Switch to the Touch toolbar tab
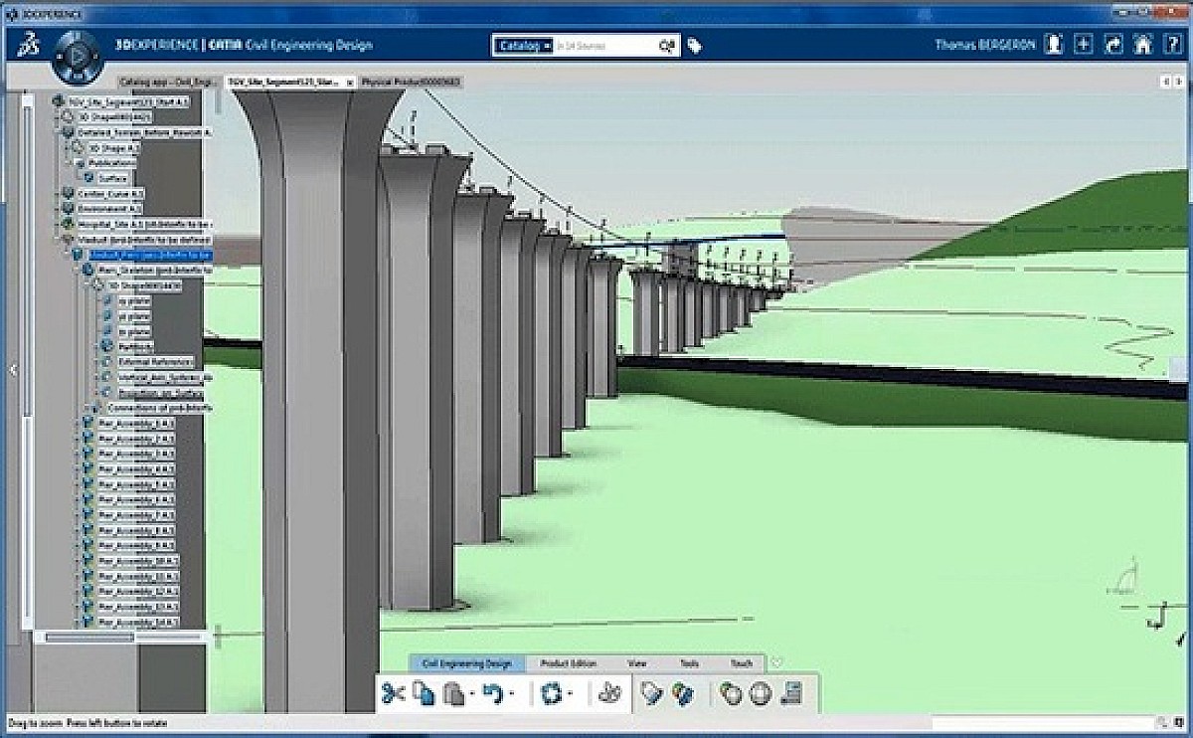Viewport: 1193px width, 738px height. (742, 663)
